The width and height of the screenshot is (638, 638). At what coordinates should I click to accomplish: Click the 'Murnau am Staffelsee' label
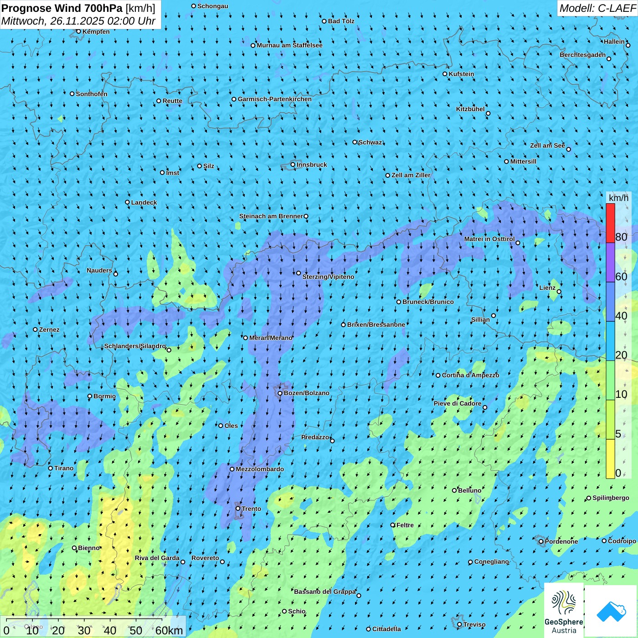pos(290,45)
